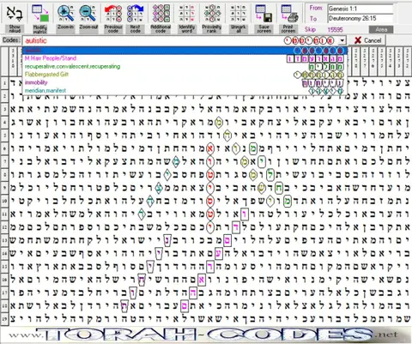Click the magenta-boxed letter in row 18
The image size is (412, 344).
(x=185, y=305)
